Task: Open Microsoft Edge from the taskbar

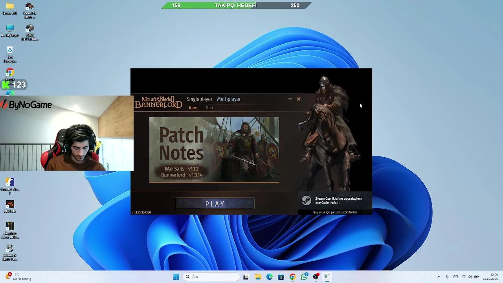Action: tap(270, 277)
